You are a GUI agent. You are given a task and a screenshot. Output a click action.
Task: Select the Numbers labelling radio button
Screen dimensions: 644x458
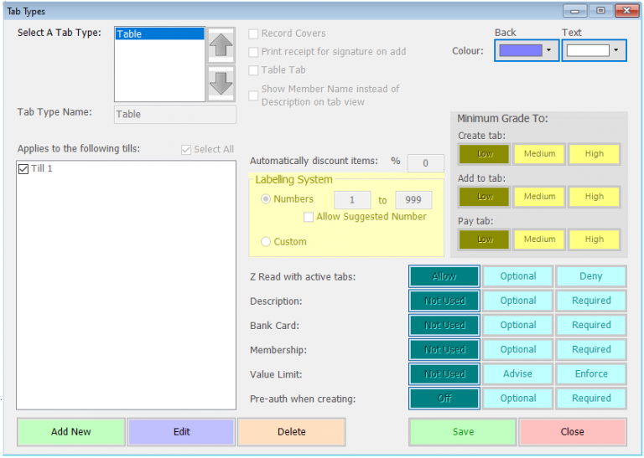[266, 199]
